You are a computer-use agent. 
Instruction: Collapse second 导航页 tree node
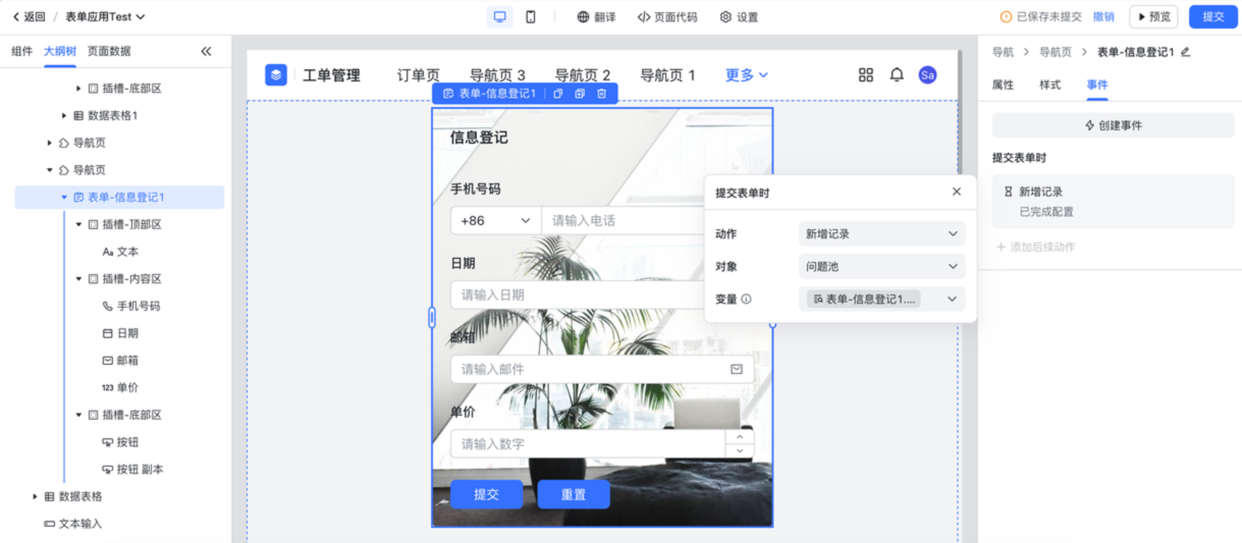pyautogui.click(x=49, y=170)
